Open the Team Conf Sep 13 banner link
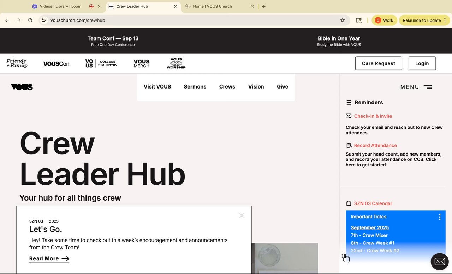 pos(113,41)
